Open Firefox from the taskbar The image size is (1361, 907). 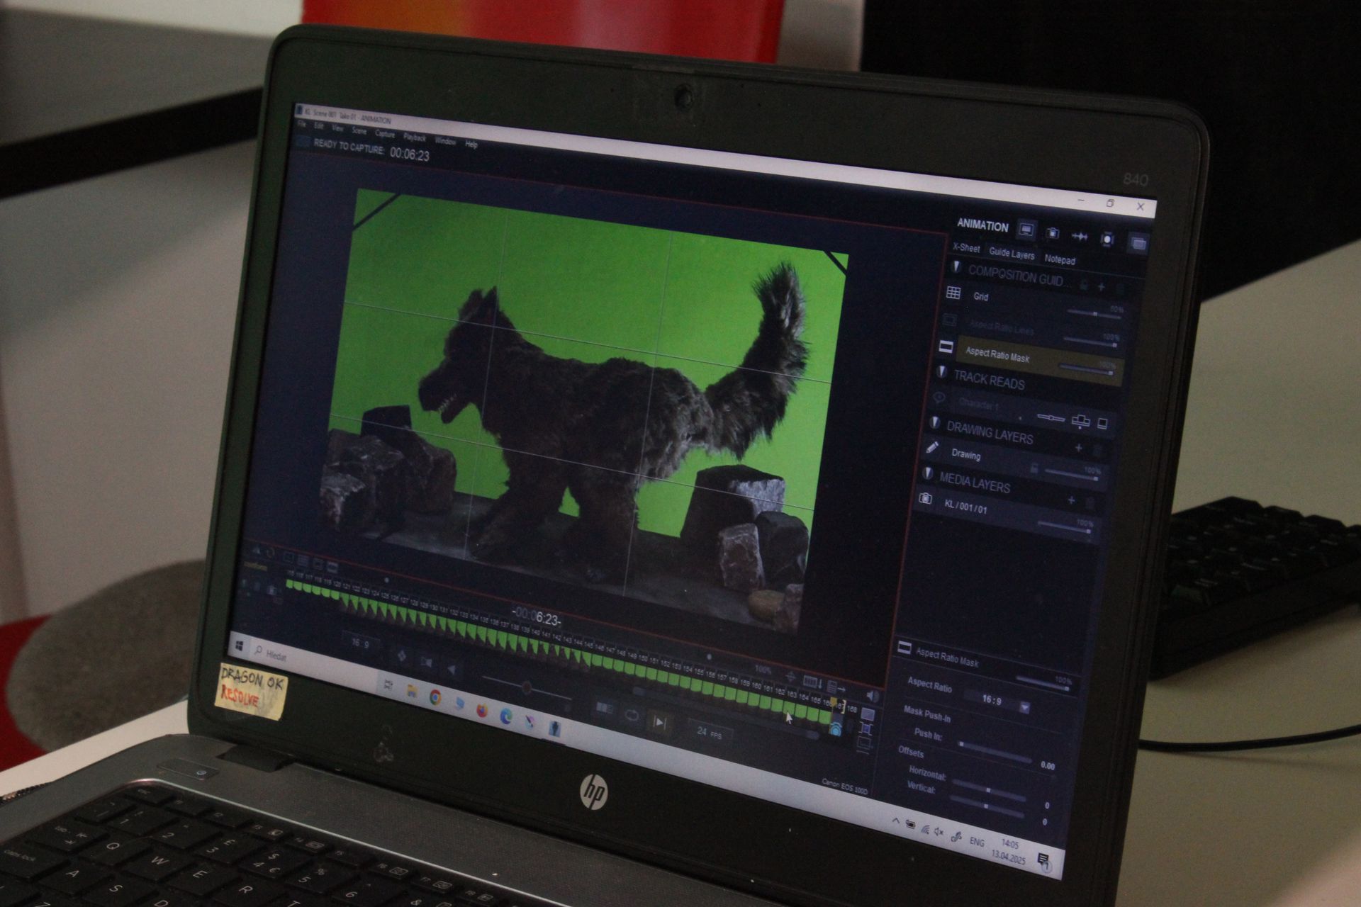[x=482, y=710]
